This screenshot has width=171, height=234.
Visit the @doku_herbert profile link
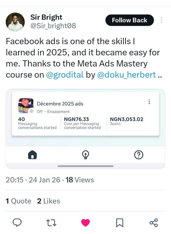(x=126, y=75)
